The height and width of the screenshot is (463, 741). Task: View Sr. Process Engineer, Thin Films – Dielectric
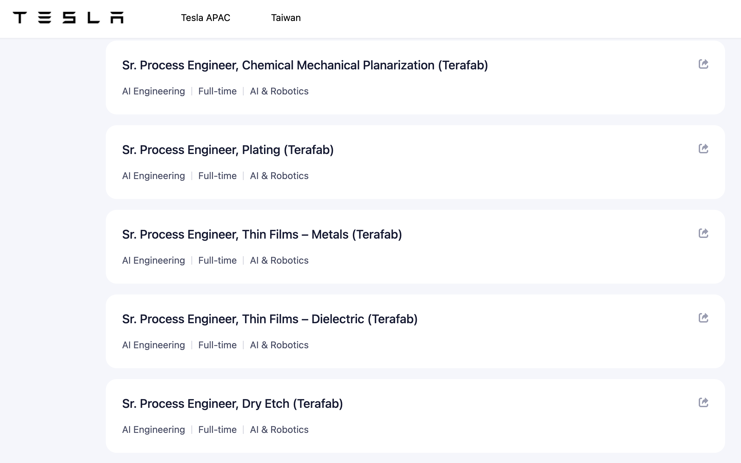tap(270, 319)
